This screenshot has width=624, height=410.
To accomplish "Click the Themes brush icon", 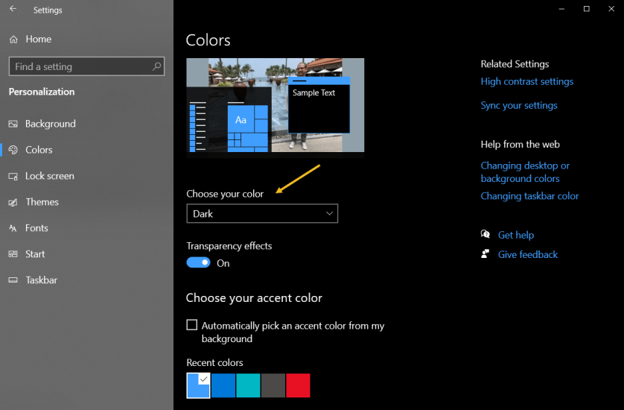I will tap(13, 202).
